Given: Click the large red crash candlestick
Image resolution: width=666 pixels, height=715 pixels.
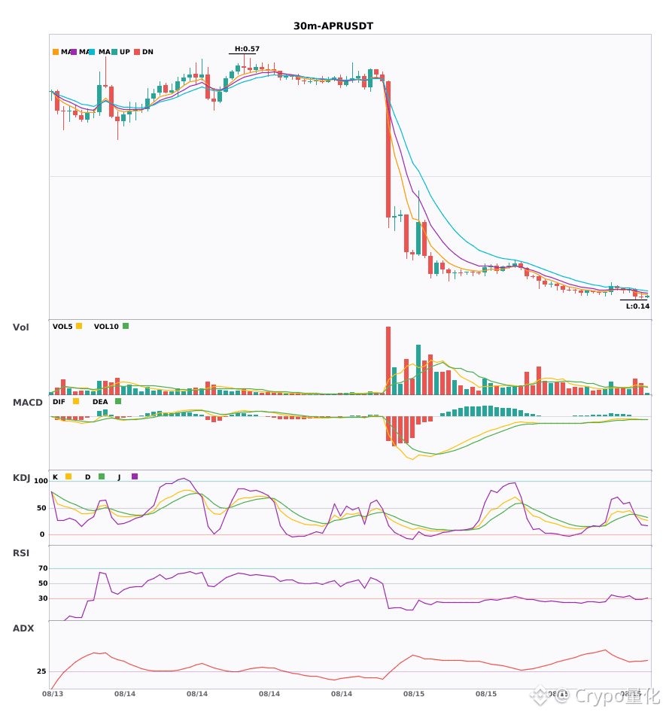Looking at the screenshot, I should [388, 149].
